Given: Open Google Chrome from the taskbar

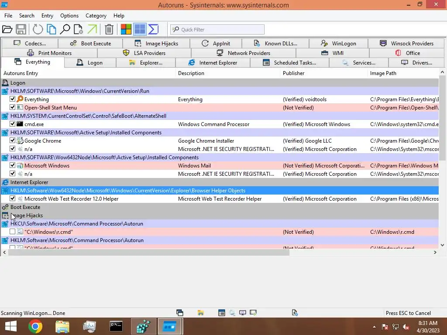Looking at the screenshot, I should pyautogui.click(x=35, y=326).
